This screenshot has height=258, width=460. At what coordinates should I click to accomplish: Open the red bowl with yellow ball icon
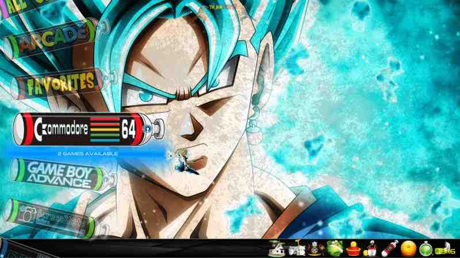(x=354, y=249)
